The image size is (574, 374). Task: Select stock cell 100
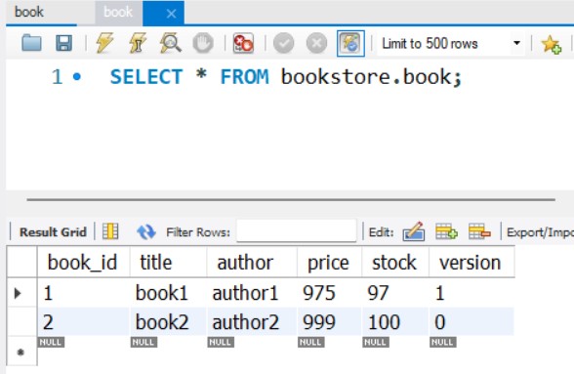395,322
